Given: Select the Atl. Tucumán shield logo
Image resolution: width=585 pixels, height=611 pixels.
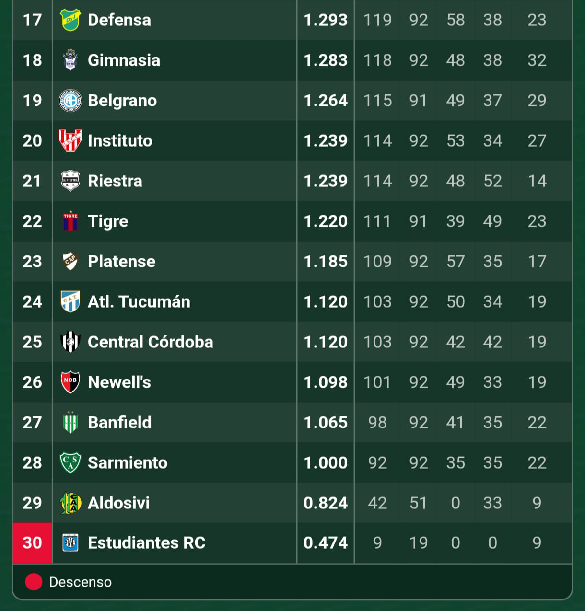Looking at the screenshot, I should [x=70, y=301].
